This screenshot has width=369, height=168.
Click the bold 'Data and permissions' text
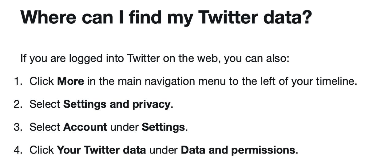pyautogui.click(x=238, y=150)
